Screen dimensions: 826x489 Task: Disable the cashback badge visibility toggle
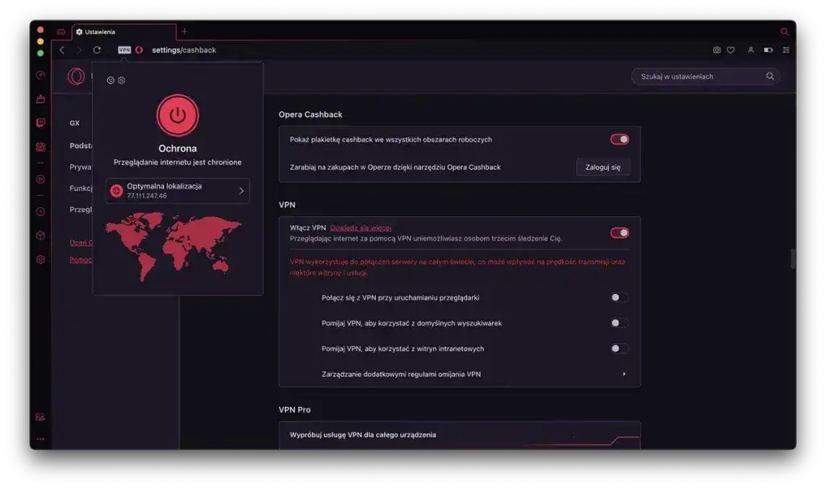pos(619,139)
